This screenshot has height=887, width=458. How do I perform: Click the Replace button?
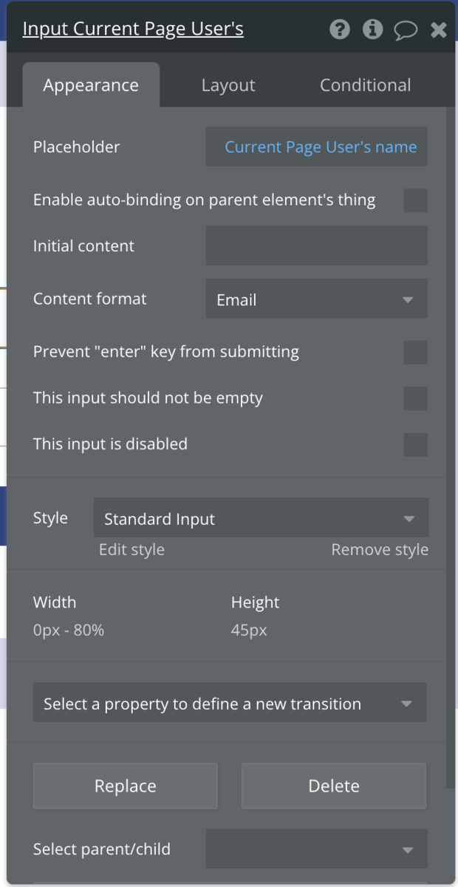(x=126, y=786)
